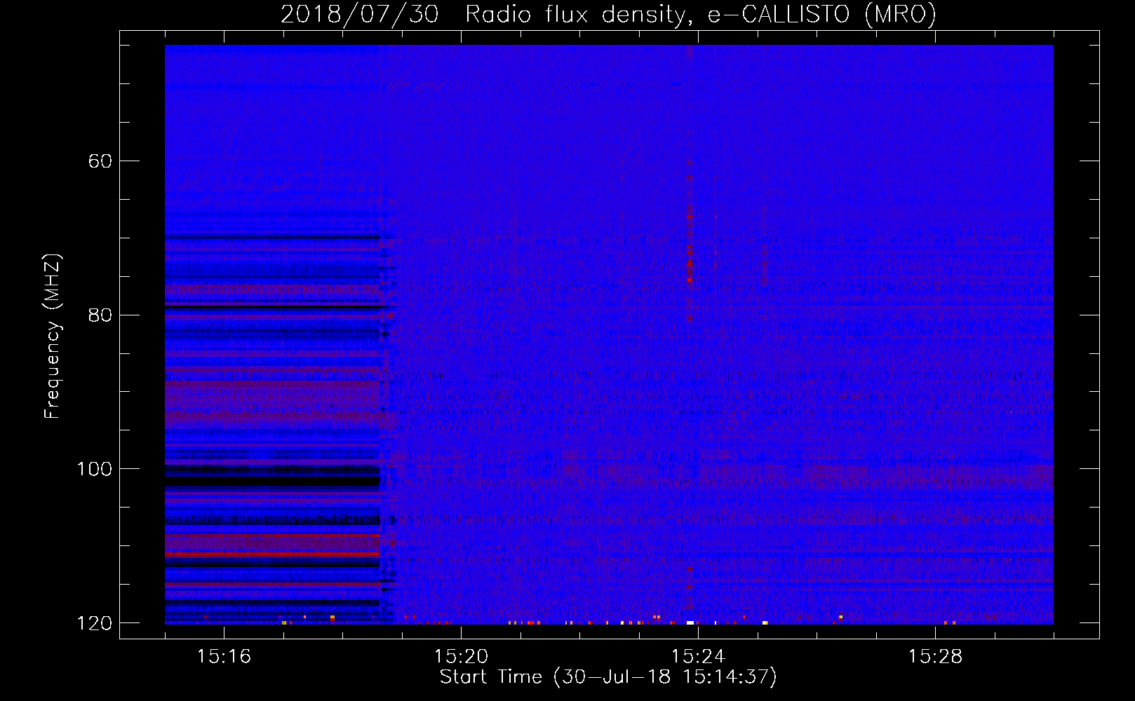The height and width of the screenshot is (701, 1135).
Task: Click the plot title '2018/07/30 Radio flux density, e-CALLISTO (MRO)'
Action: pyautogui.click(x=608, y=15)
